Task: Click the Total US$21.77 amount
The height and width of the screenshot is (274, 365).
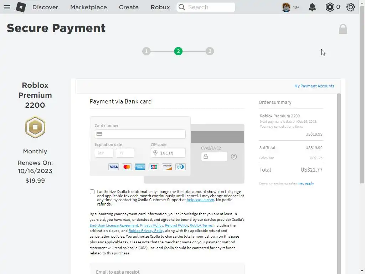Action: click(312, 170)
